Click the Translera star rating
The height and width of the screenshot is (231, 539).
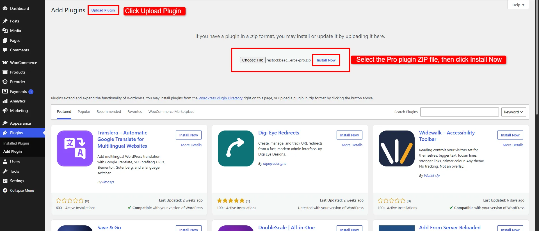click(70, 201)
